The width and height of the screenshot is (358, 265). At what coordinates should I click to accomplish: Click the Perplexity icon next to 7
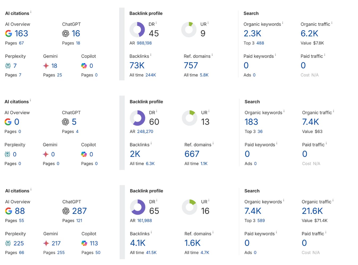[x=8, y=66]
